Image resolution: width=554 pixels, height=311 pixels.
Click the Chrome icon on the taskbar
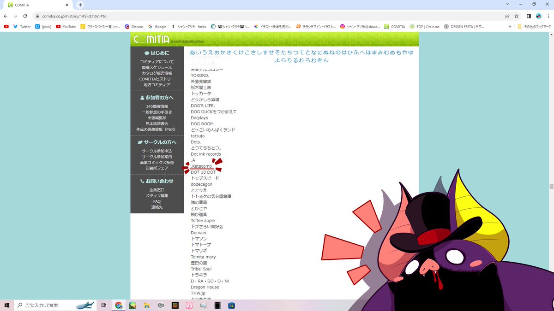(119, 305)
